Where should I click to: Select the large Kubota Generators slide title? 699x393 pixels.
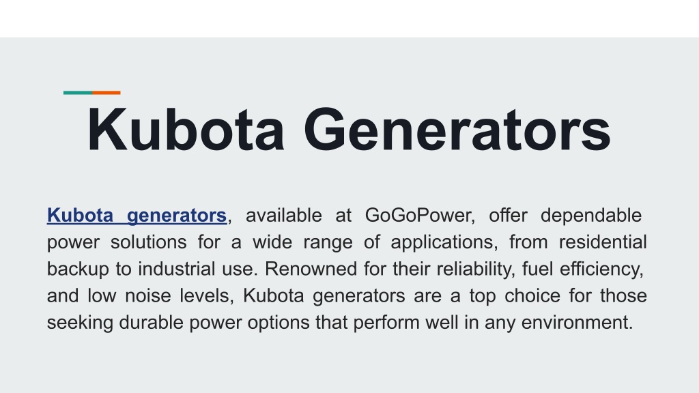349,130
